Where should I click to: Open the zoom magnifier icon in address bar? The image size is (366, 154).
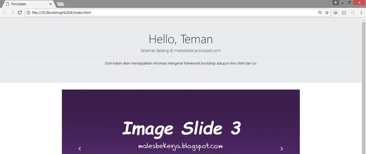pos(320,13)
